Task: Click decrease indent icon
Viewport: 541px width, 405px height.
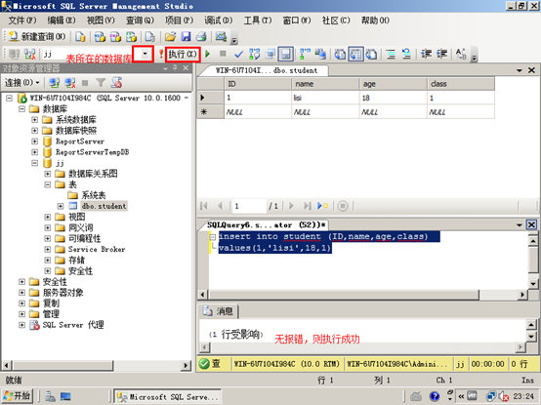Action: tap(426, 54)
